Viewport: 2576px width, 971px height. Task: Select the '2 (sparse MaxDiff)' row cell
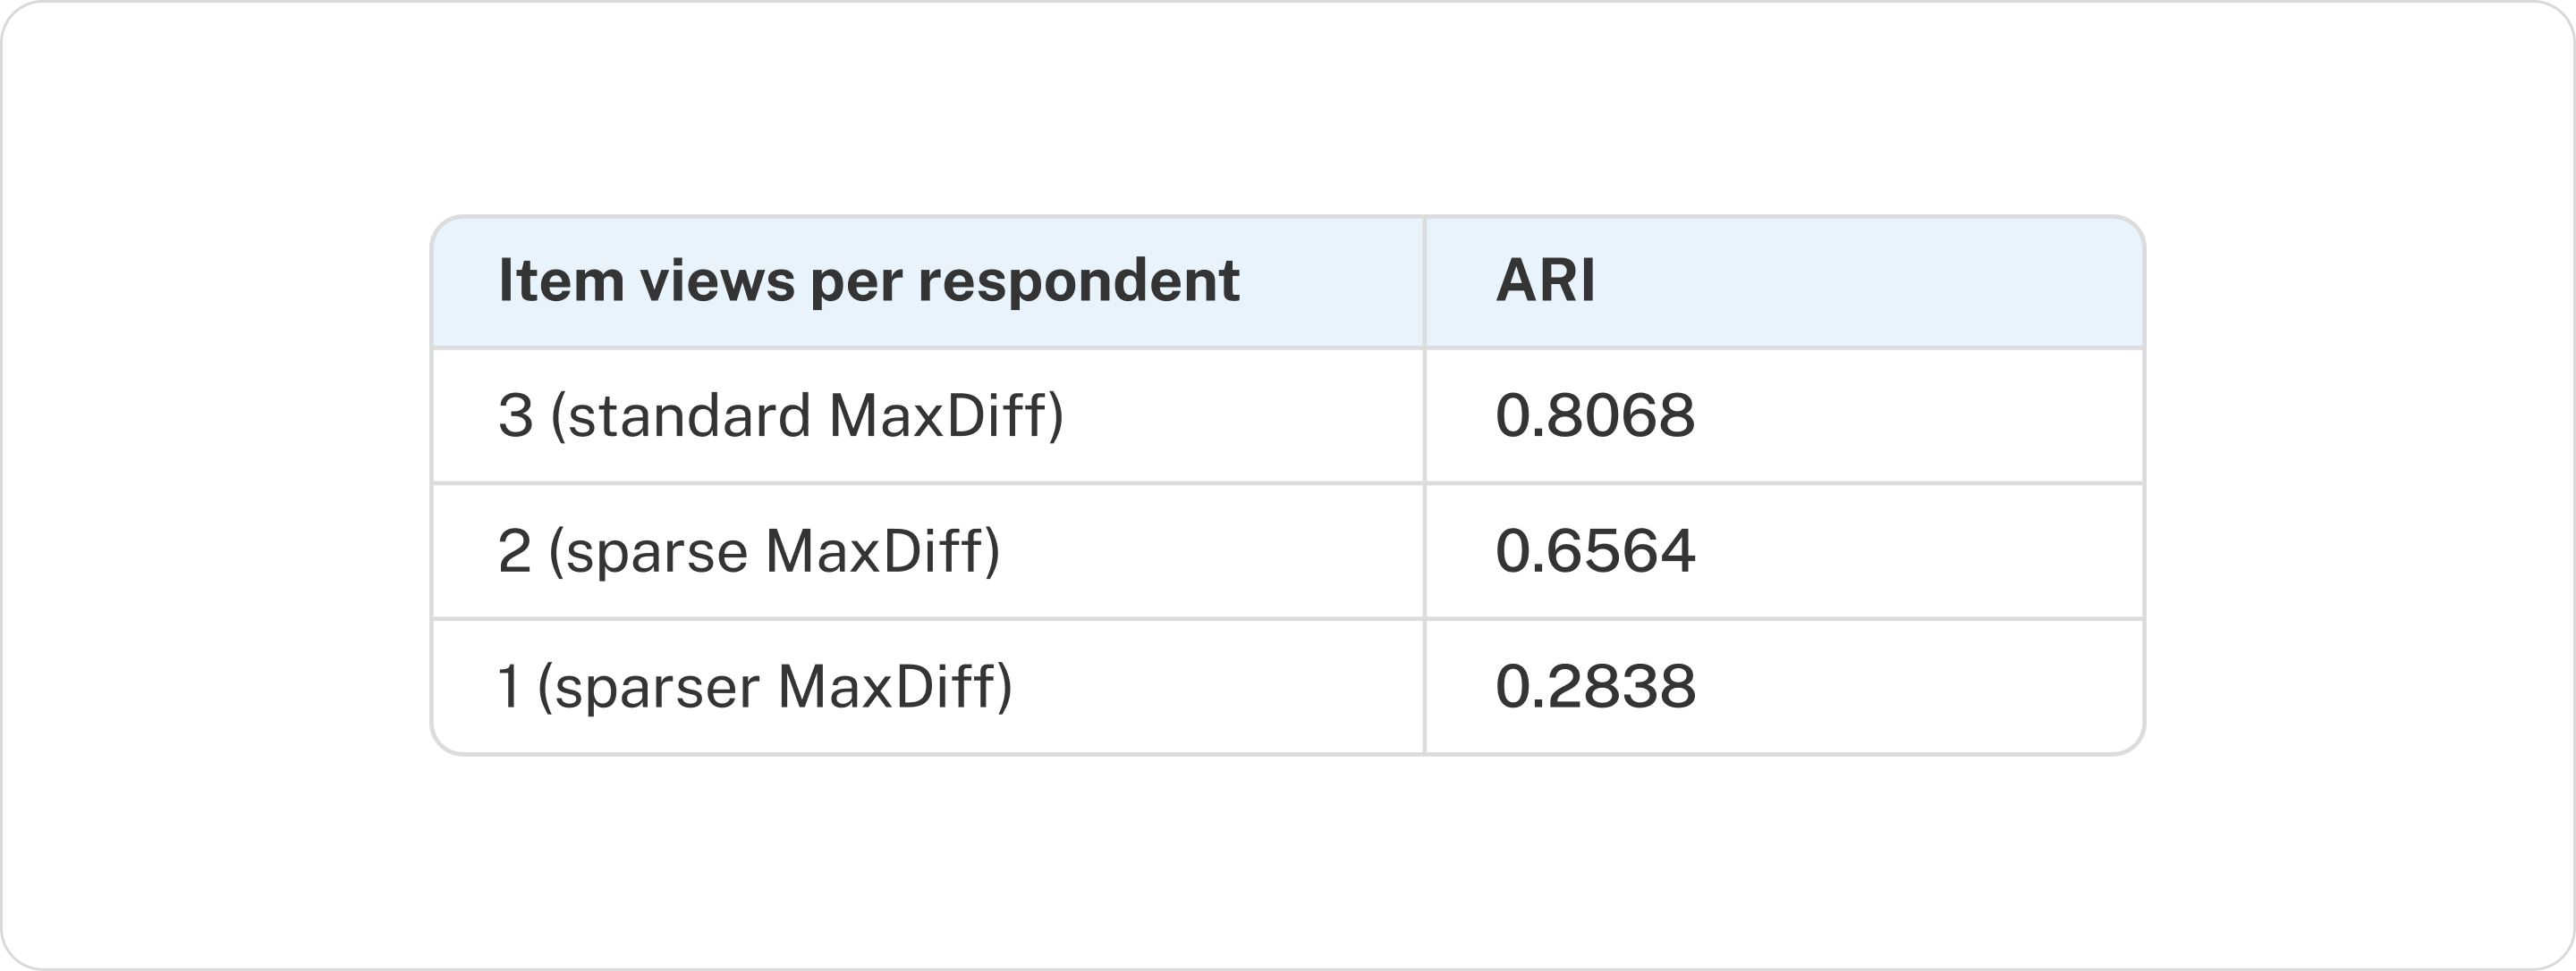pos(748,551)
